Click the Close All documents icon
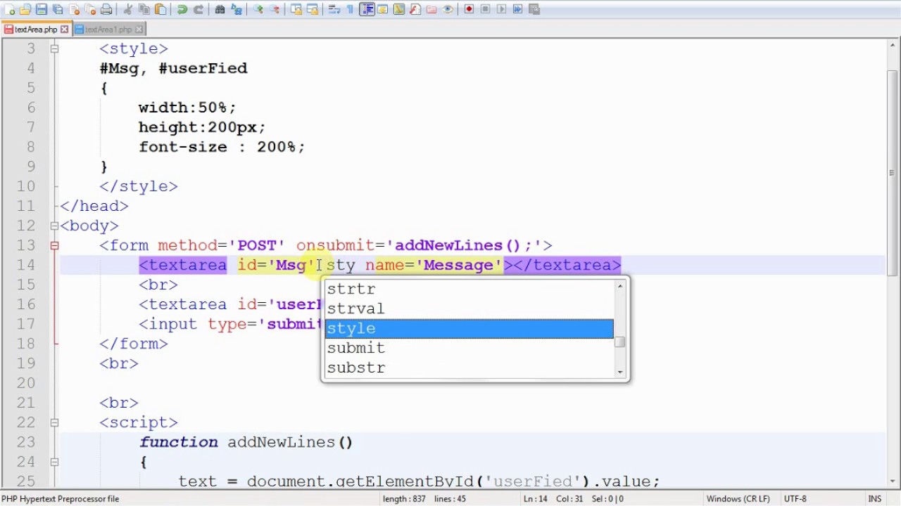 click(x=90, y=9)
